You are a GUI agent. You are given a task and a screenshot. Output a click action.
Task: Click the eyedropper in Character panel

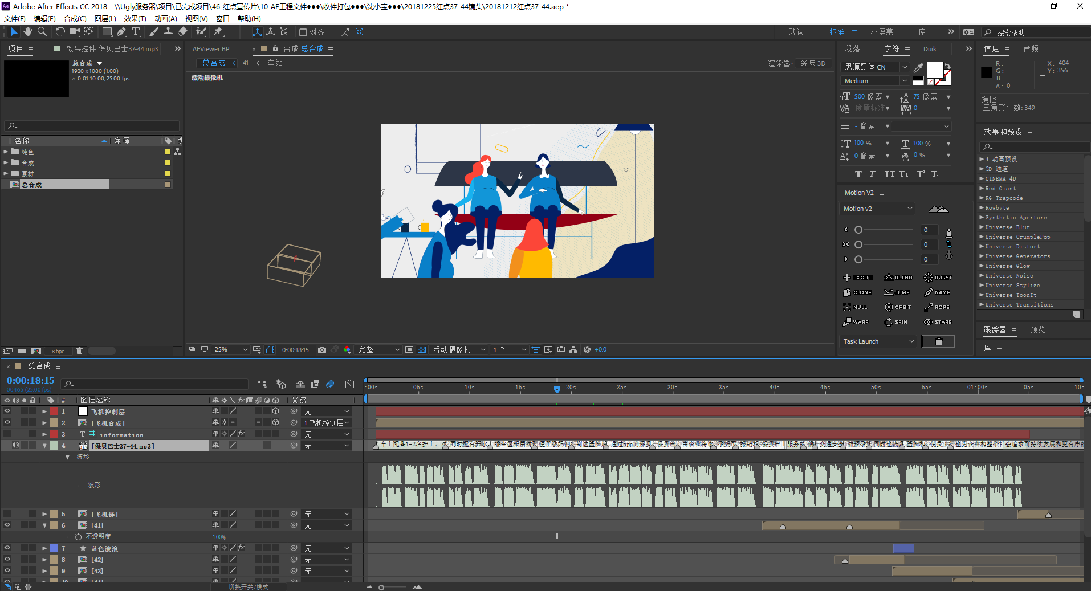(918, 68)
